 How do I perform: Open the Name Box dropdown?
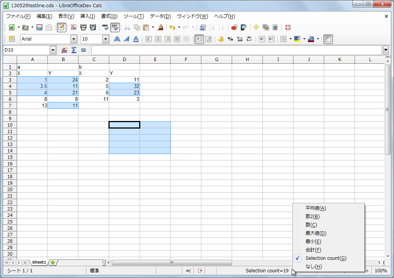click(53, 50)
